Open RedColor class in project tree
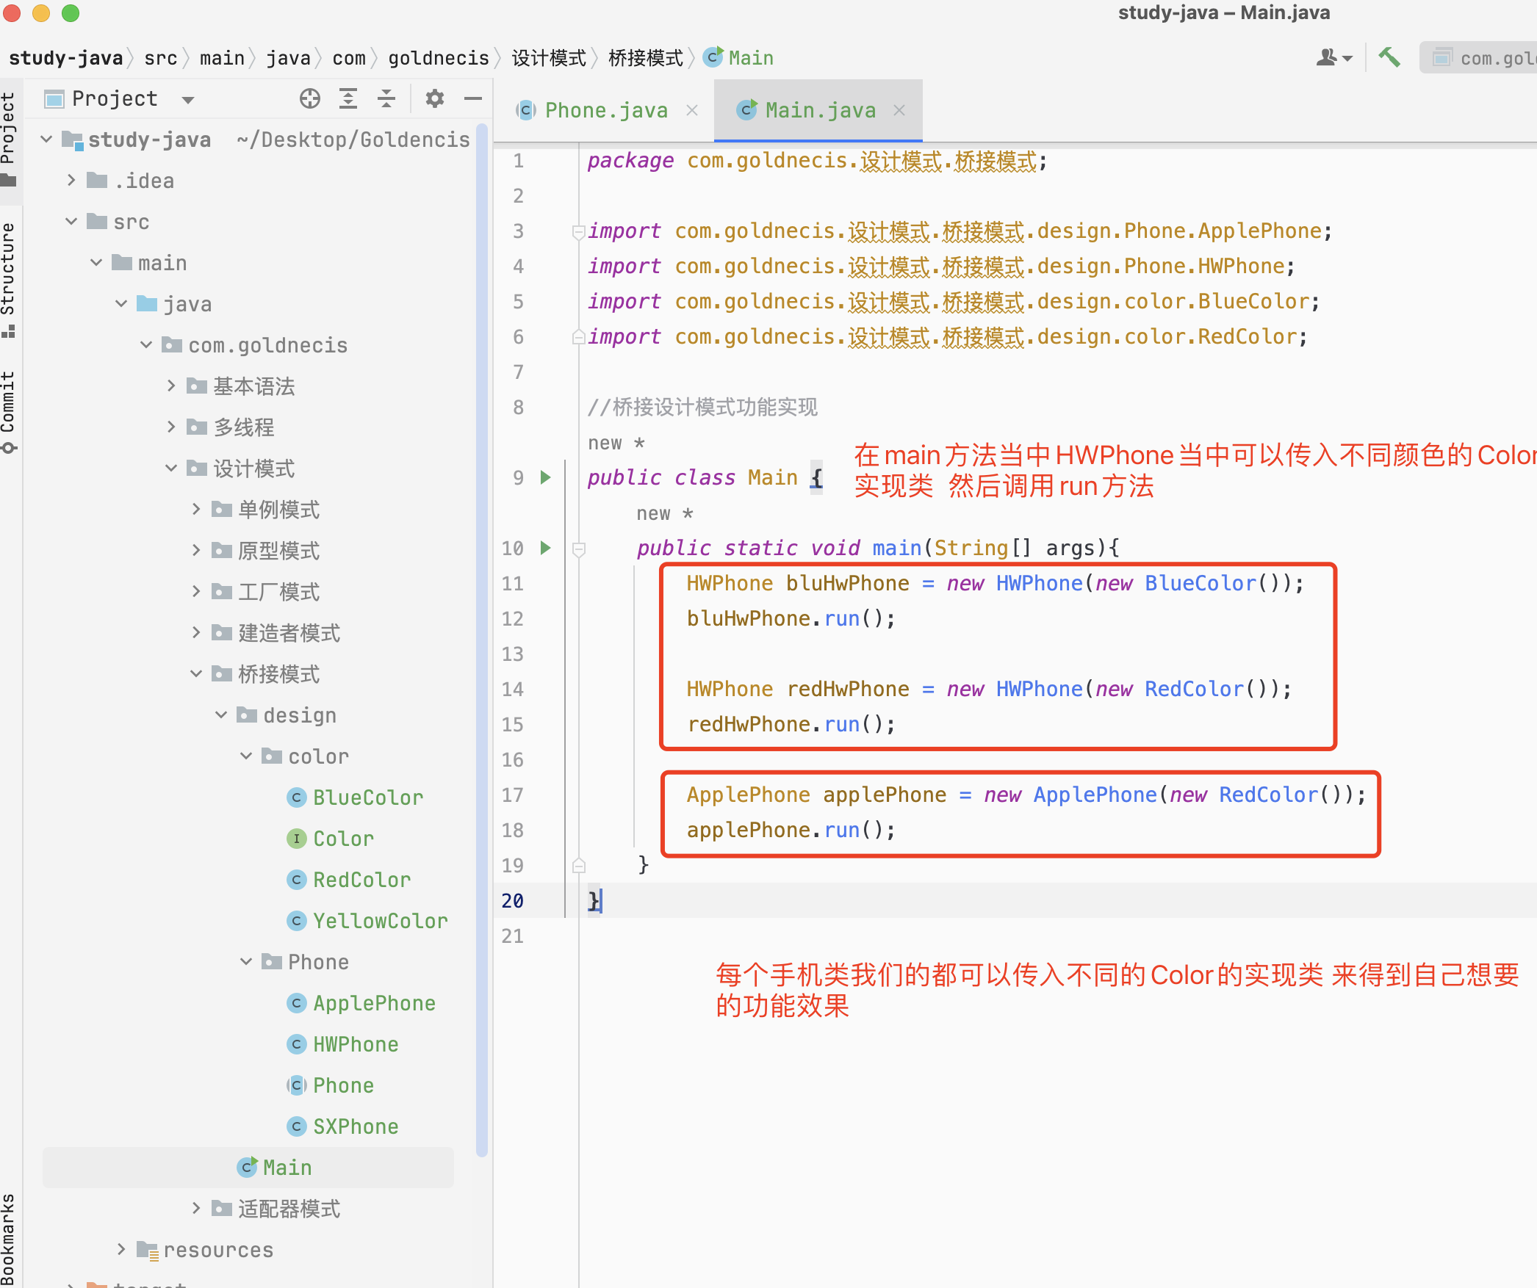 tap(349, 880)
